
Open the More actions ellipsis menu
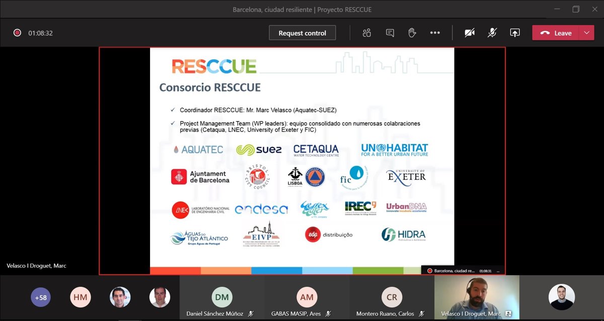coord(435,33)
